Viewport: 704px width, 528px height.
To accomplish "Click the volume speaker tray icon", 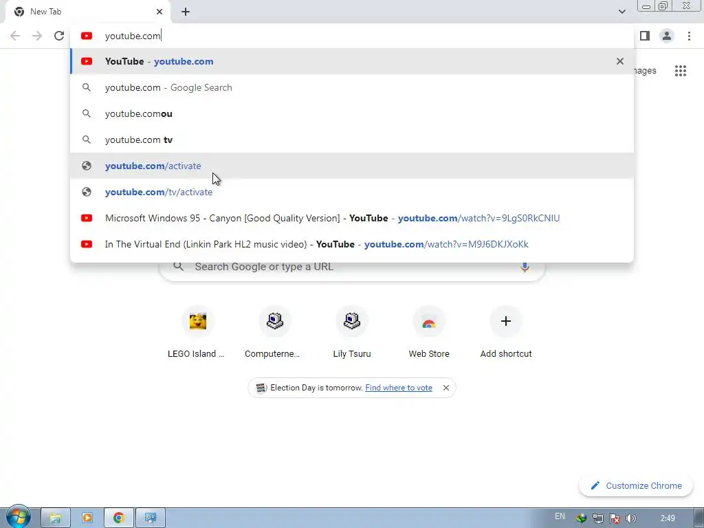I will (631, 518).
